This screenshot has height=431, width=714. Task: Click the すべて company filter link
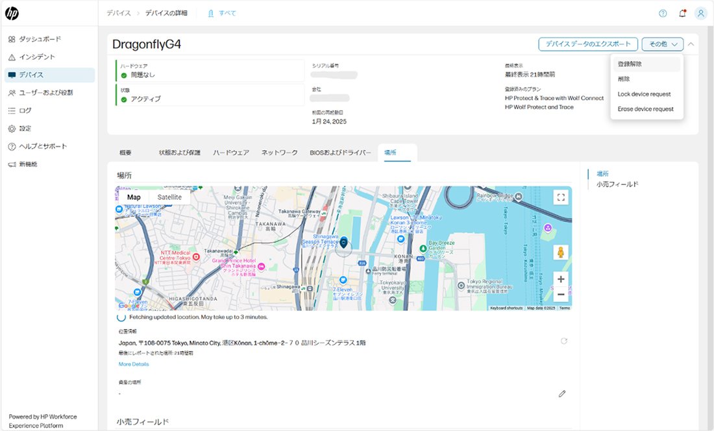[227, 13]
